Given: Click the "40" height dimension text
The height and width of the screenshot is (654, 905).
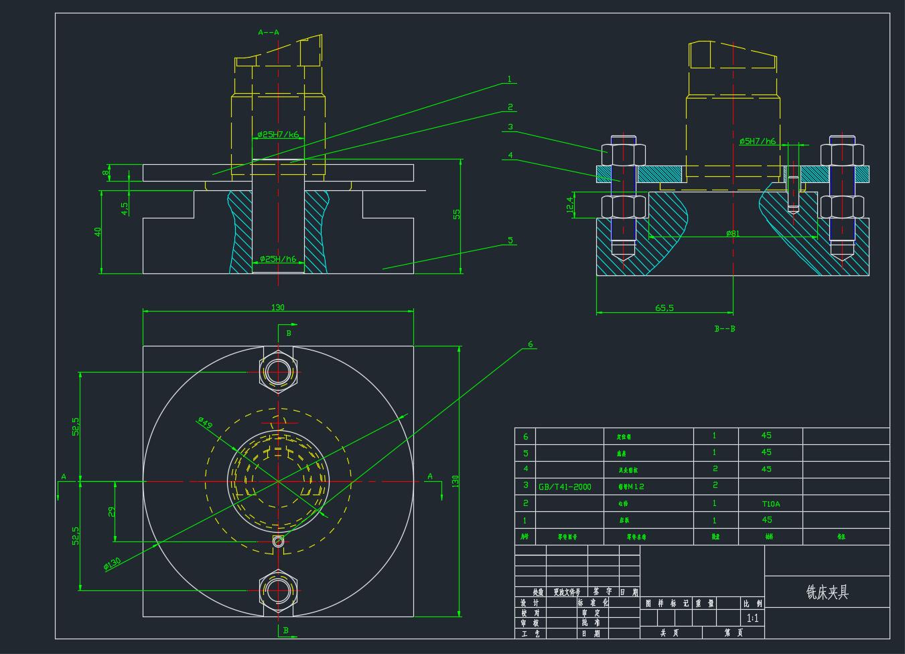Looking at the screenshot, I should (98, 232).
